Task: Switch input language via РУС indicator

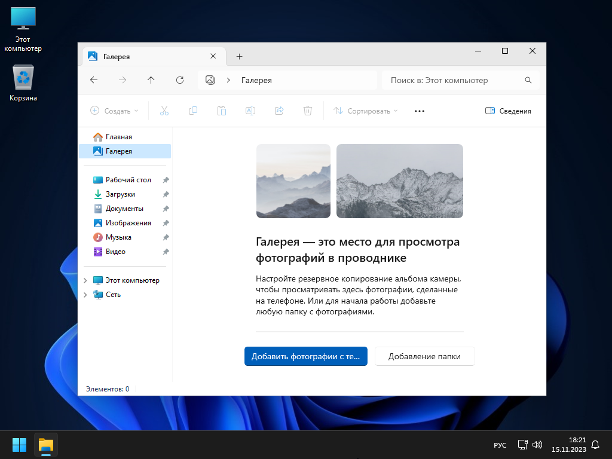Action: [x=500, y=445]
